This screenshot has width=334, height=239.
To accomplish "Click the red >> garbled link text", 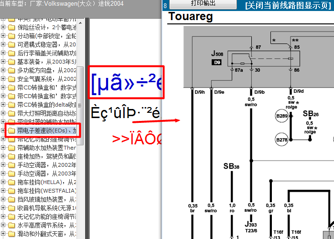I will pos(137,139).
